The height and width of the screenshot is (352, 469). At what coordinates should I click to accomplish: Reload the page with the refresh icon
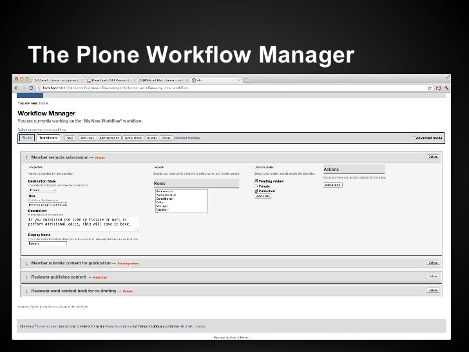pyautogui.click(x=31, y=88)
